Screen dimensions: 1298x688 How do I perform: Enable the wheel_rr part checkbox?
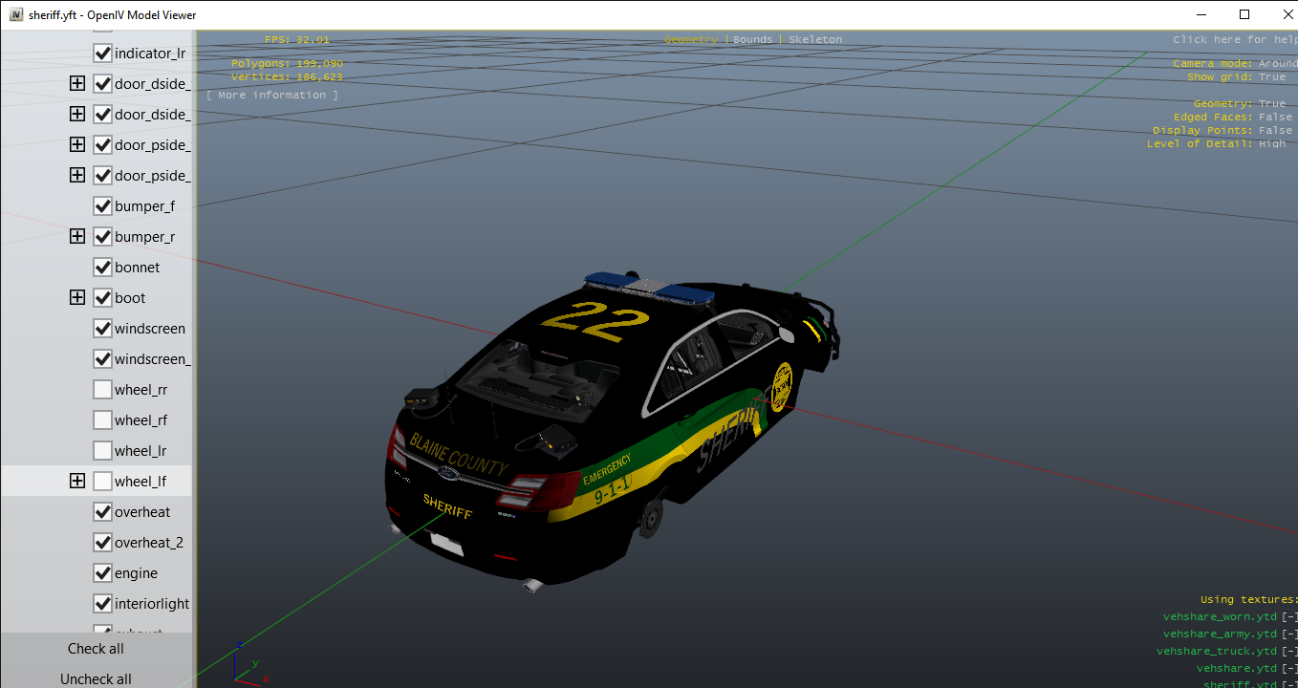coord(103,390)
